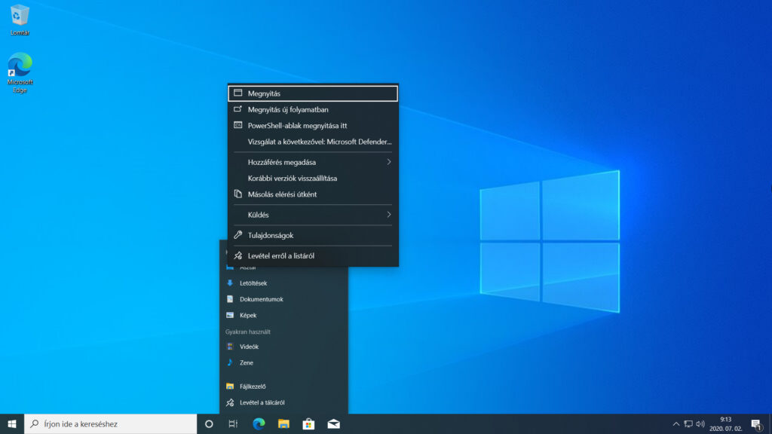Open Task View on the taskbar
Screen dimensions: 772x434
coord(234,423)
